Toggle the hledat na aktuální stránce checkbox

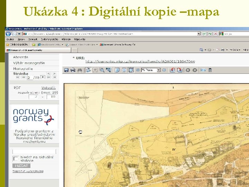click(16, 159)
